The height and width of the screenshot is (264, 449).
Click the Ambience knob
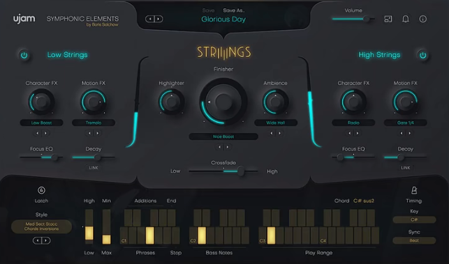(275, 102)
